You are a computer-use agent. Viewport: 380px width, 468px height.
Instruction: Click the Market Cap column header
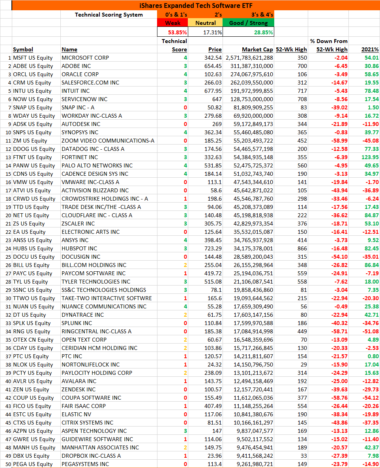pos(257,49)
